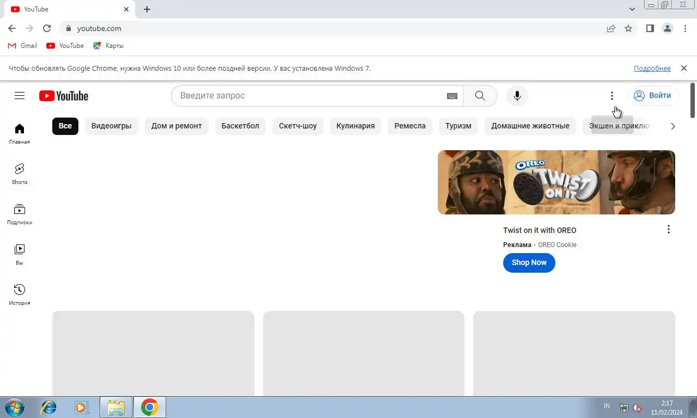Open Вы section in sidebar
The height and width of the screenshot is (418, 697).
[x=20, y=255]
